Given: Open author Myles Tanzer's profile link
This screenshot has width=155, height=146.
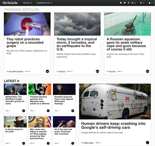Looking at the screenshot, I should click(88, 143).
